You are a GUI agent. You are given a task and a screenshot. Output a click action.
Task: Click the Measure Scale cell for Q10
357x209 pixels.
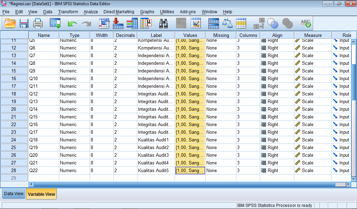pyautogui.click(x=313, y=79)
